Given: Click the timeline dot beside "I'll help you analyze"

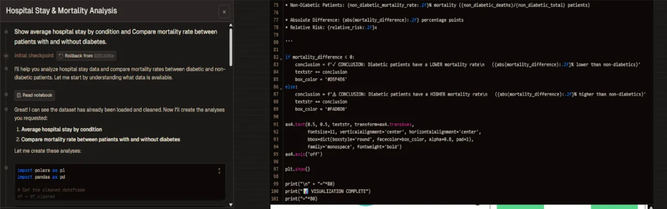Looking at the screenshot, I should coord(6,70).
